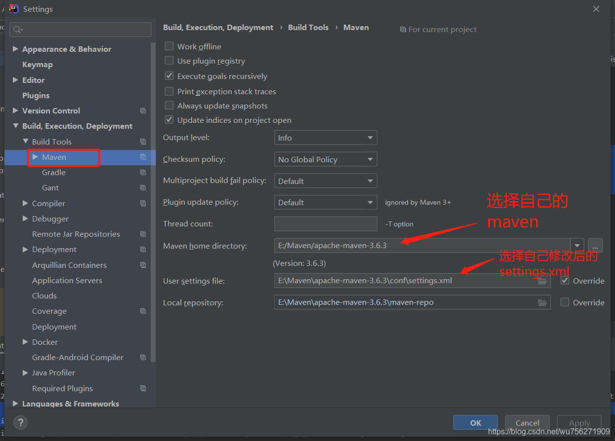
Task: Enable Always update snapshots checkbox
Action: [169, 106]
